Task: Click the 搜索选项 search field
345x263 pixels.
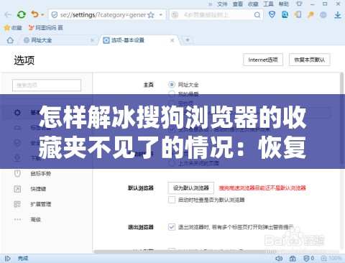Action: click(x=47, y=85)
